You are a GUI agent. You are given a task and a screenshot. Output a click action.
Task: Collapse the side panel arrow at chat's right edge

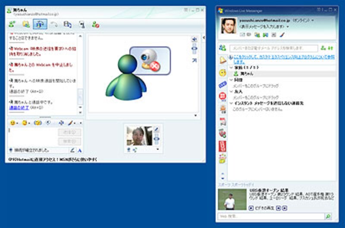pyautogui.click(x=204, y=38)
